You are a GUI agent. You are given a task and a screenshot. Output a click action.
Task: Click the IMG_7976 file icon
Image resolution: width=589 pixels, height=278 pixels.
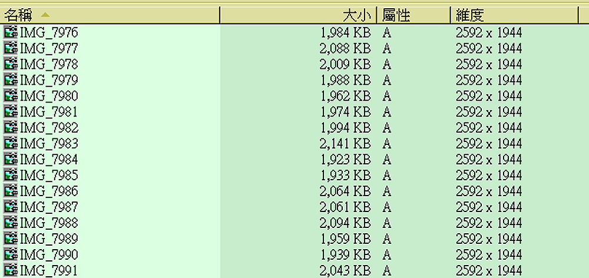click(11, 32)
